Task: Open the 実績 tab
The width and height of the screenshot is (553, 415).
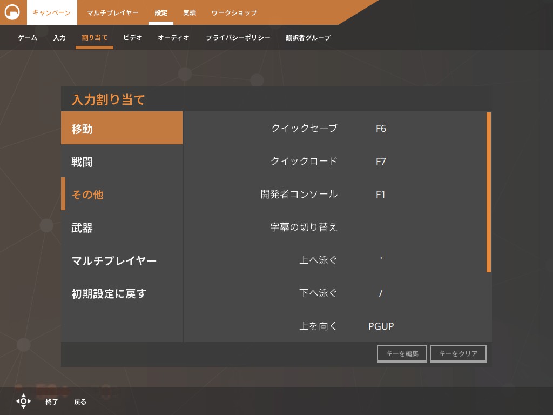Action: pyautogui.click(x=190, y=13)
